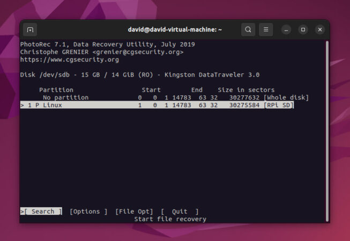350x241 pixels.
Task: Choose the Options menu entry
Action: [88, 212]
